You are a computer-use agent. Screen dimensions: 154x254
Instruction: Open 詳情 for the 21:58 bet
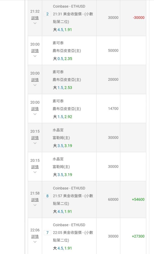pyautogui.click(x=35, y=200)
